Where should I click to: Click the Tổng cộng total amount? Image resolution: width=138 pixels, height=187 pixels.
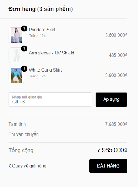[112, 150]
